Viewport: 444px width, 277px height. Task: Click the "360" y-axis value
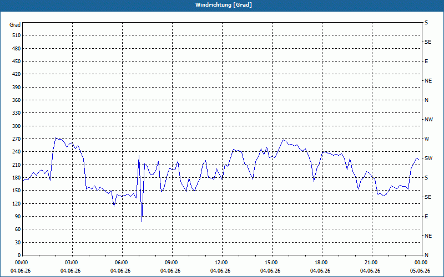(17, 100)
